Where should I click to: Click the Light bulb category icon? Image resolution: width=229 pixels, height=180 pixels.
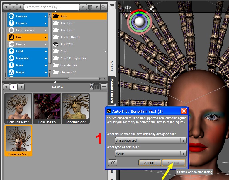[11, 51]
